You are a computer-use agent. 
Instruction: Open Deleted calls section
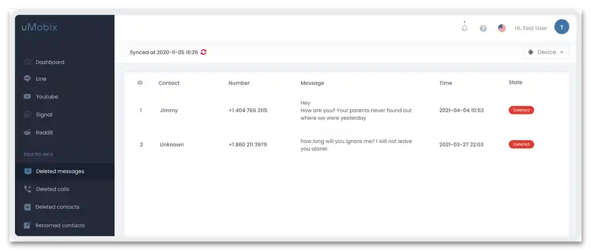tap(53, 190)
